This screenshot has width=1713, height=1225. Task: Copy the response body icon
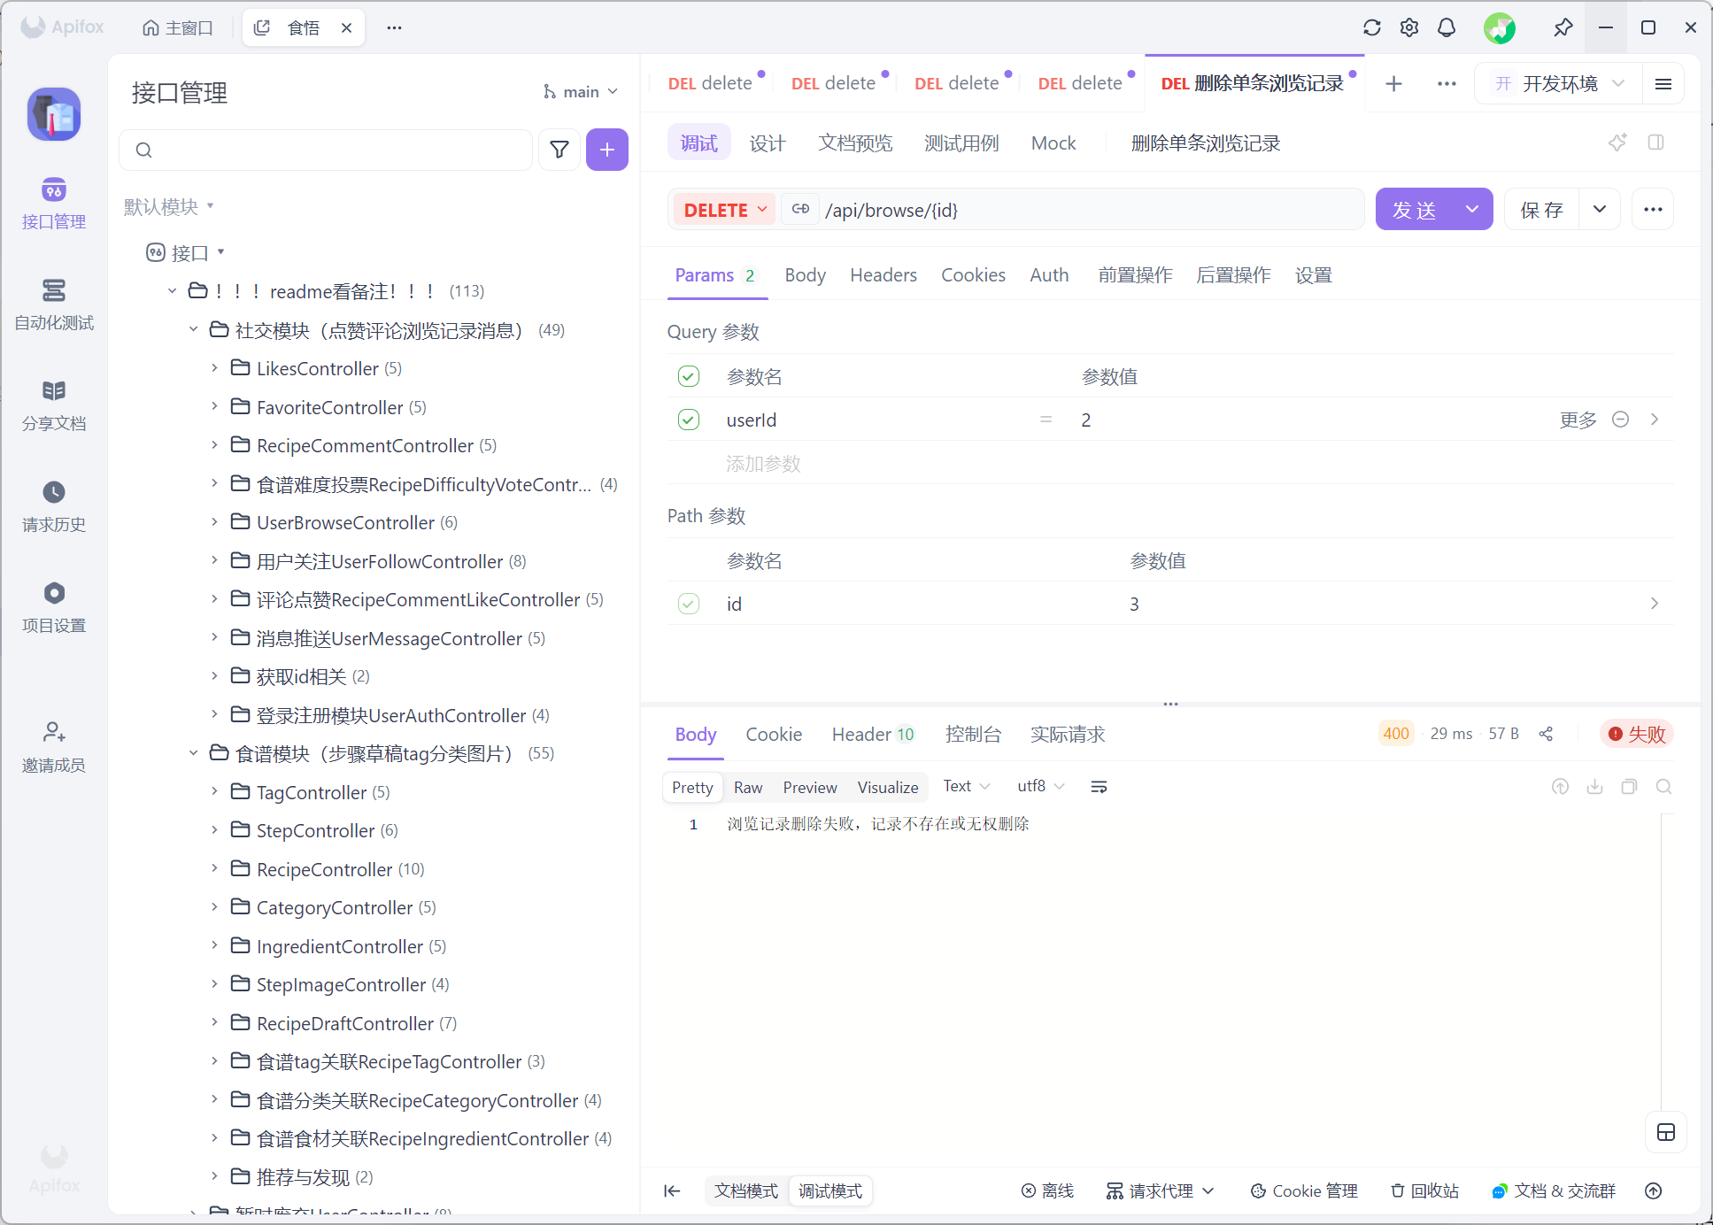click(1629, 787)
